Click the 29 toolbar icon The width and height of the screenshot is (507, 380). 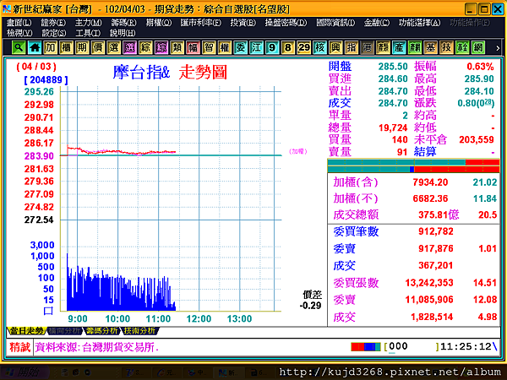click(x=303, y=48)
